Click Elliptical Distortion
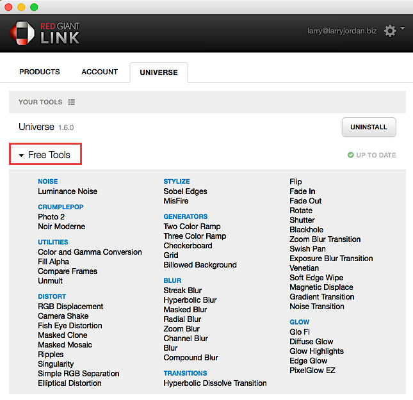This screenshot has width=413, height=400. click(70, 383)
